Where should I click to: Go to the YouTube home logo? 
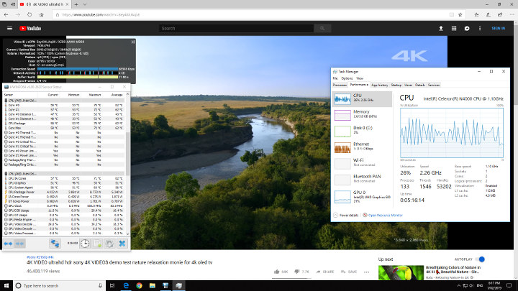coord(30,28)
